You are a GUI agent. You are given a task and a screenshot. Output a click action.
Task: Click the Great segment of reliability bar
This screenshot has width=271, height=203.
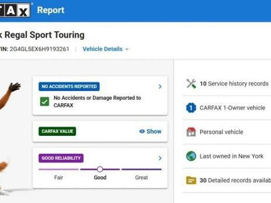(142, 169)
